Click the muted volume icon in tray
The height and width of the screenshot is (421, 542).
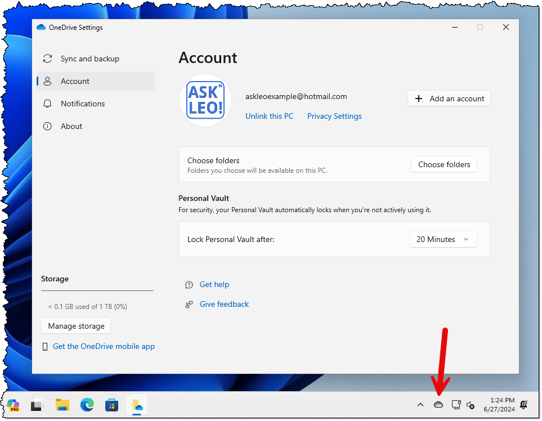pyautogui.click(x=471, y=405)
